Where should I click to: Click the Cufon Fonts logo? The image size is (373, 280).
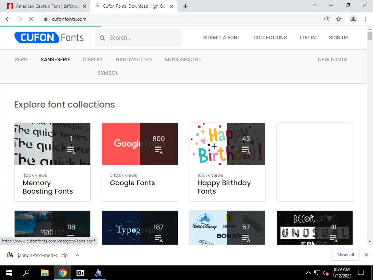[49, 38]
